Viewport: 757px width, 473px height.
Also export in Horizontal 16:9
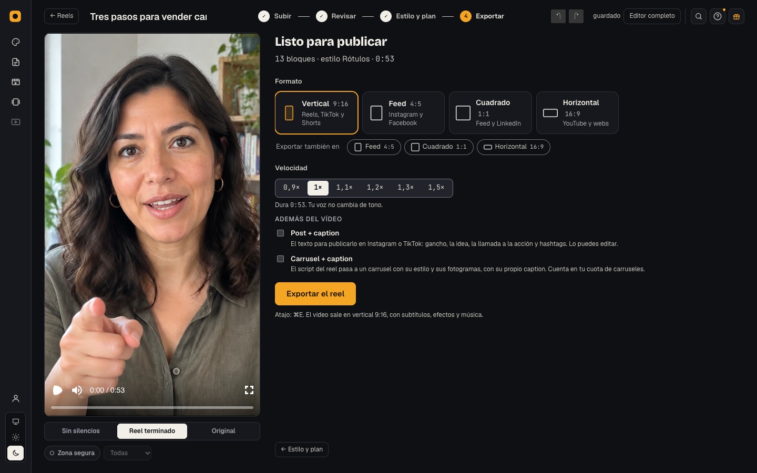514,147
